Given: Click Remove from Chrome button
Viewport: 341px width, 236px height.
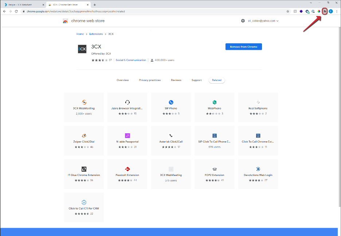Looking at the screenshot, I should coord(244,47).
